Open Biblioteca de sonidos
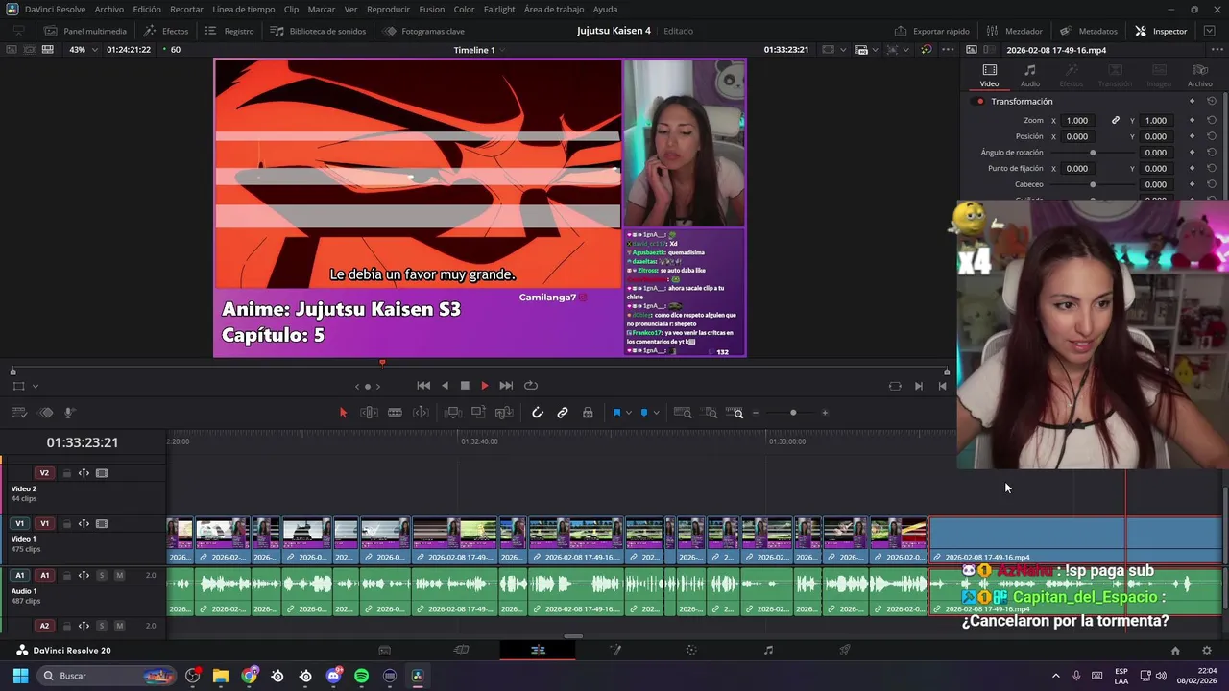 319,31
